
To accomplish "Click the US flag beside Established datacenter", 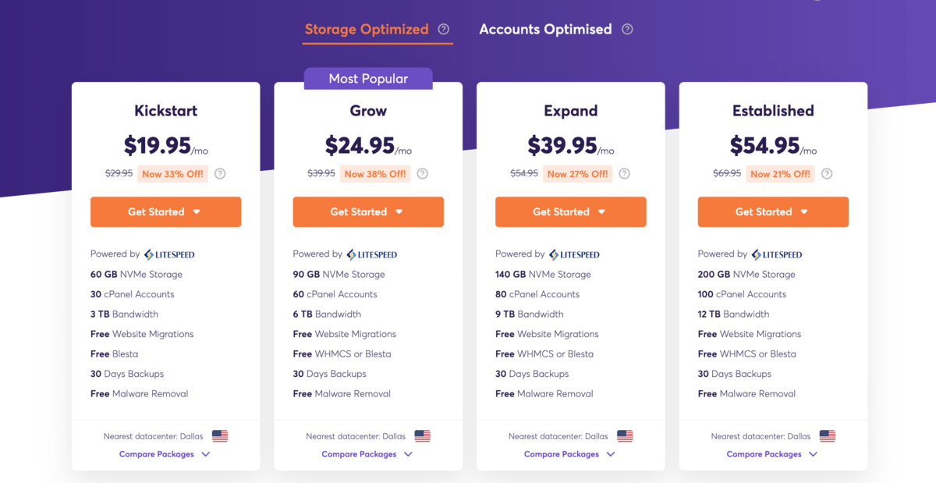I will click(x=827, y=435).
